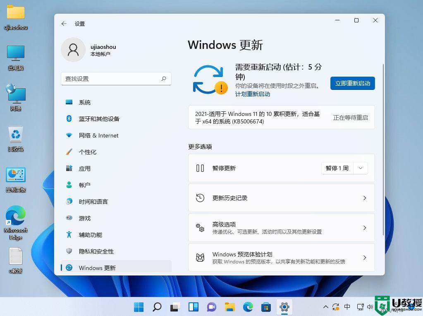The width and height of the screenshot is (423, 316).
Task: Open Chat on taskbar
Action: tap(212, 307)
